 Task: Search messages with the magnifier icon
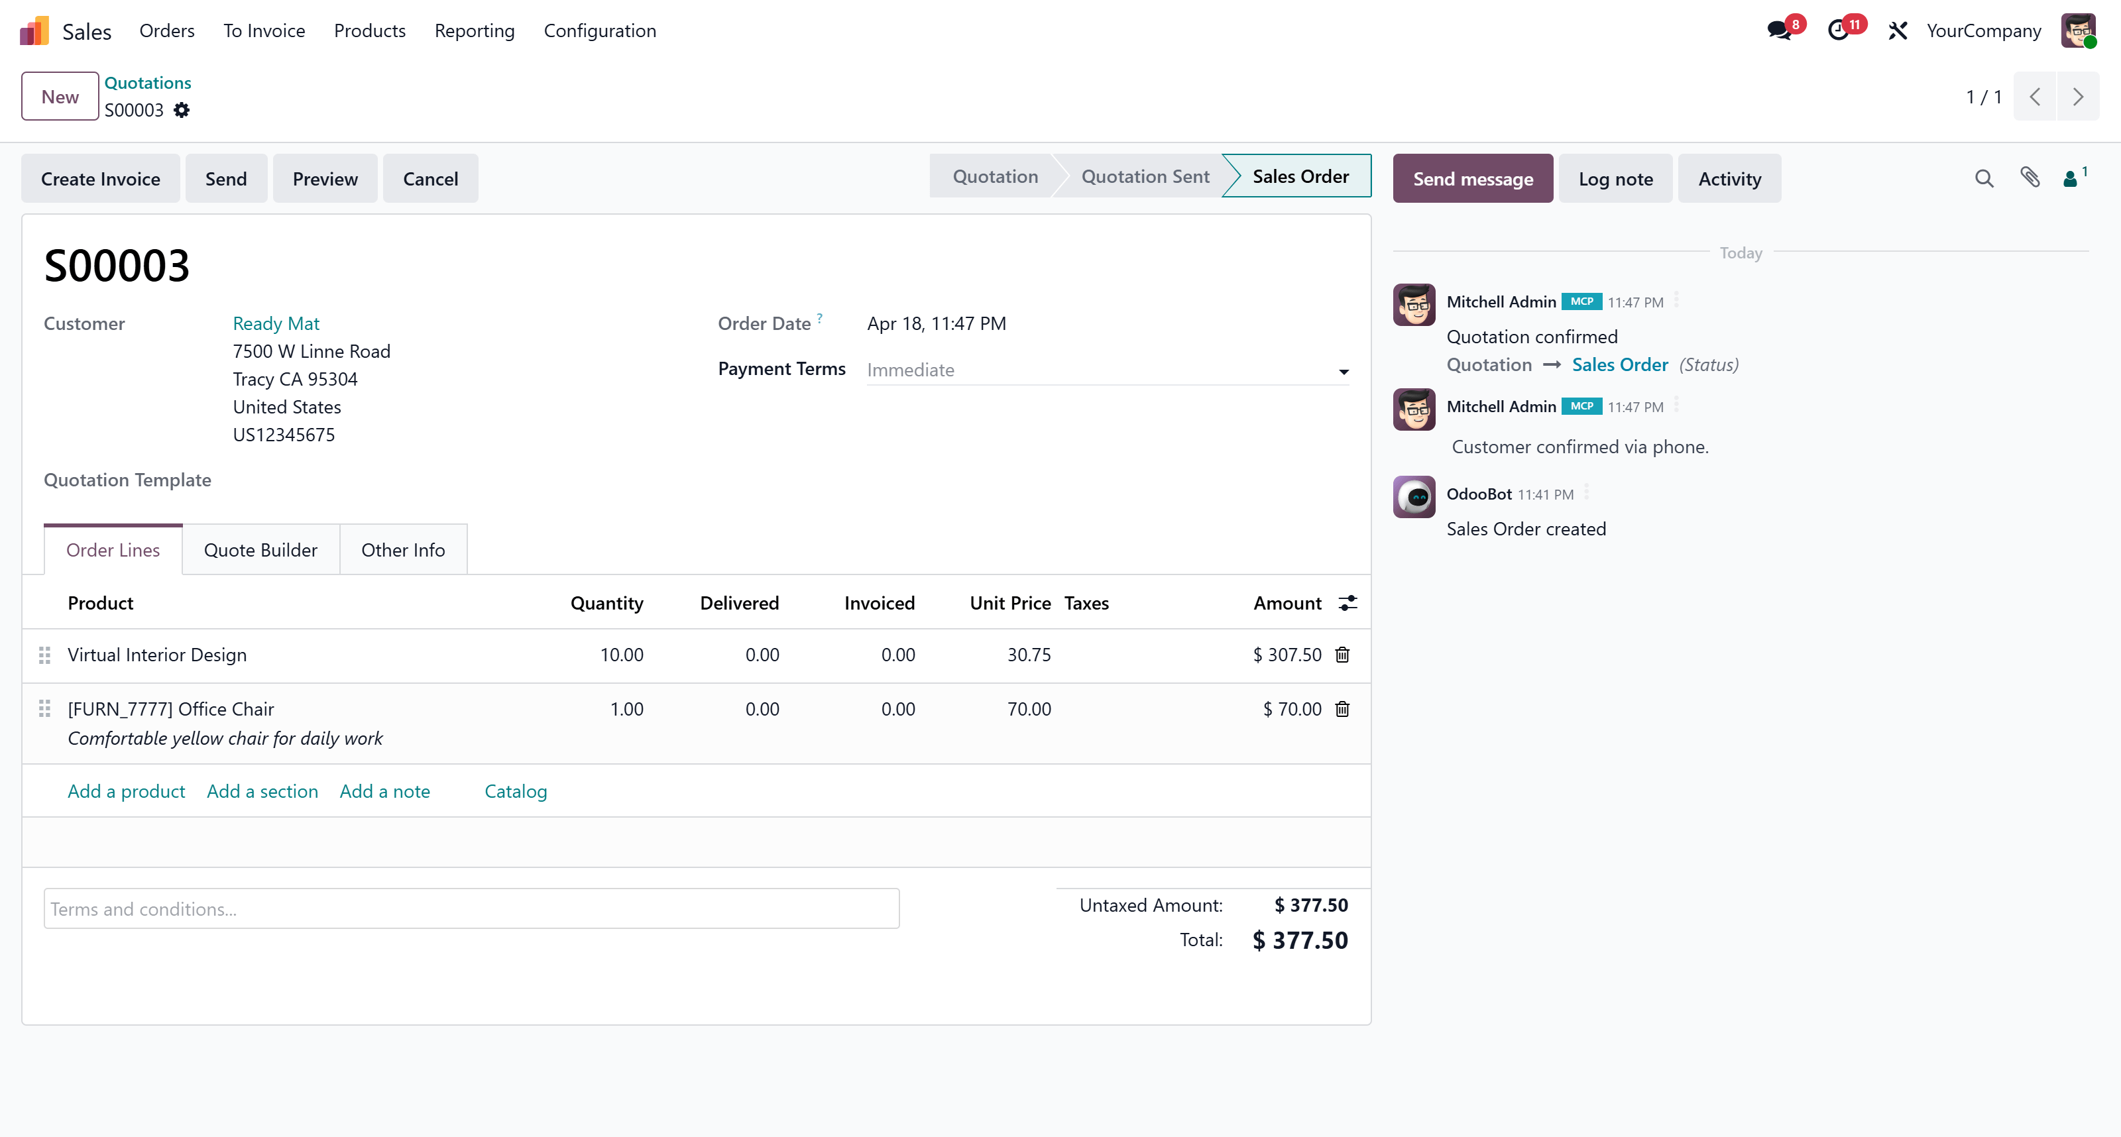(x=1984, y=179)
